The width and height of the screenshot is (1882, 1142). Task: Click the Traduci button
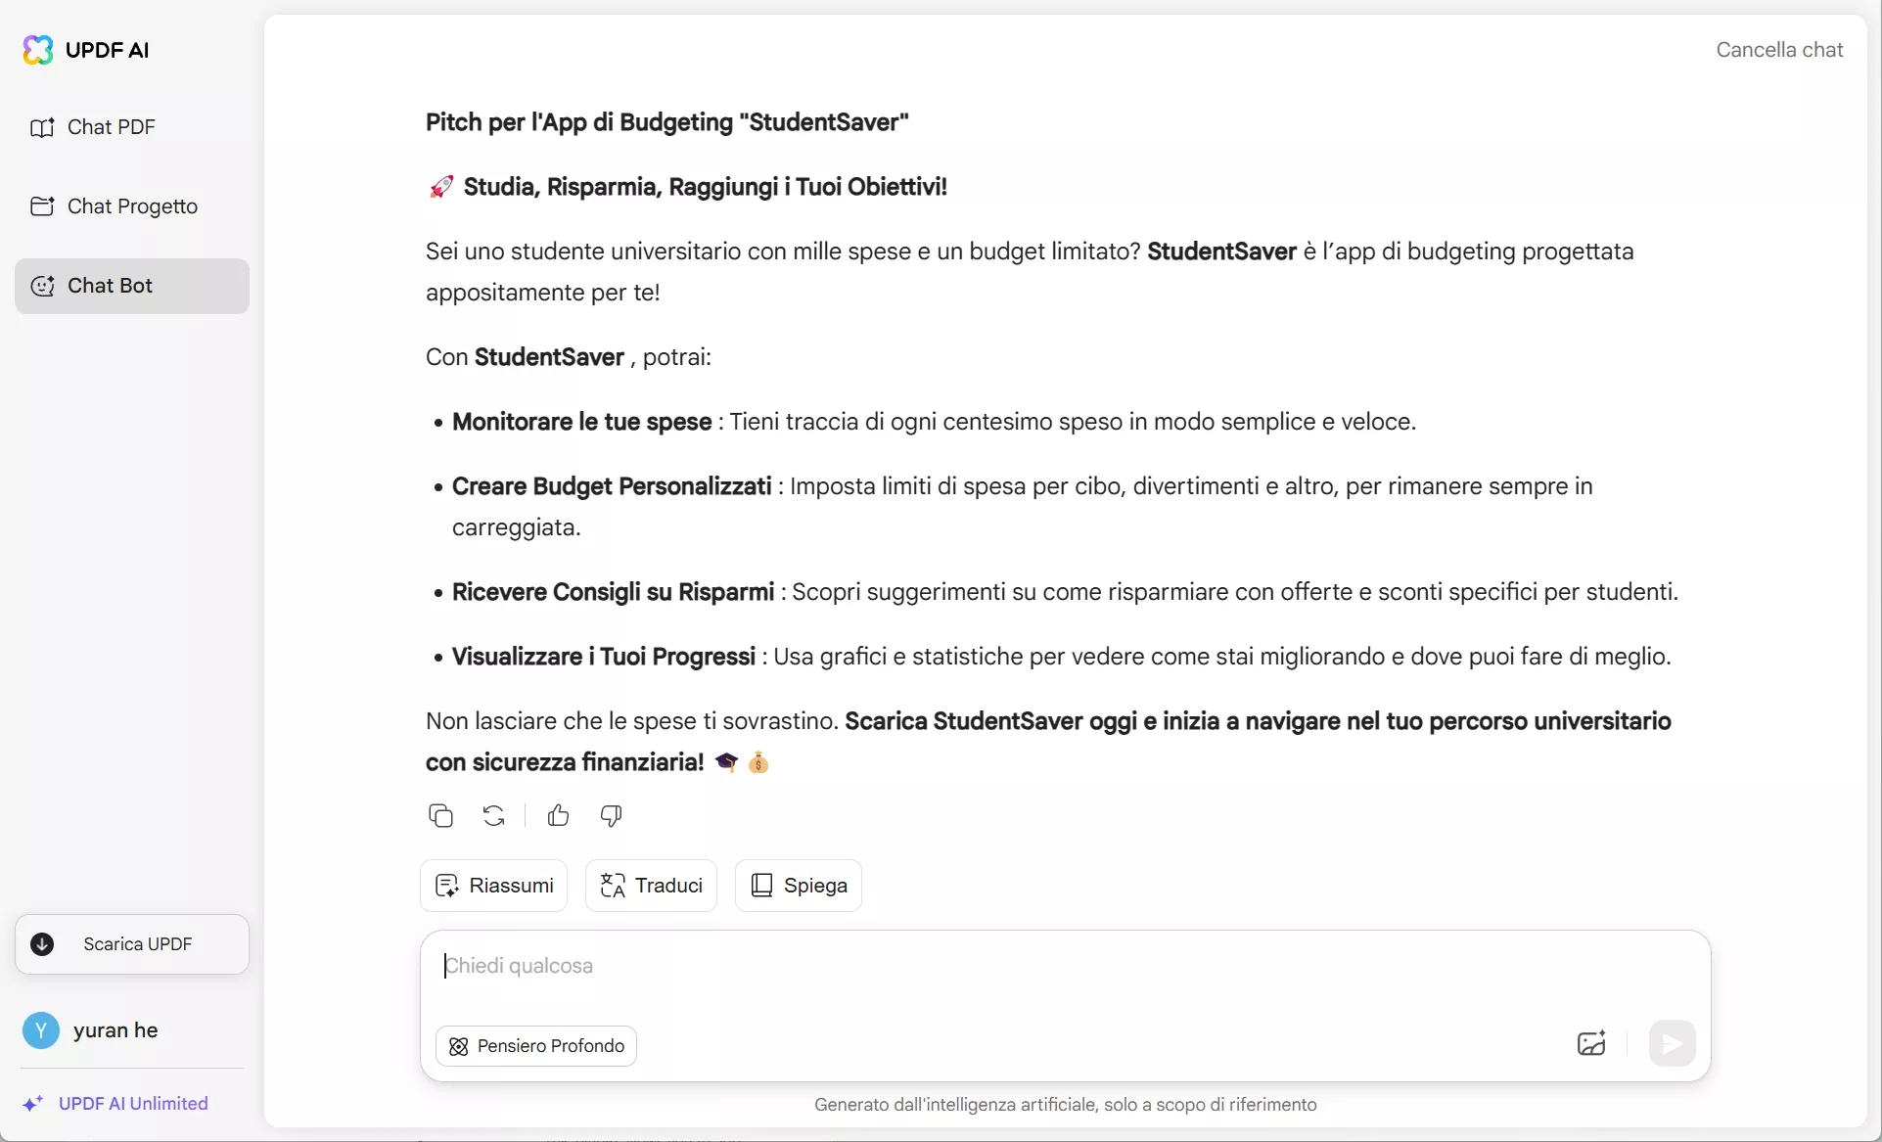[x=652, y=886]
